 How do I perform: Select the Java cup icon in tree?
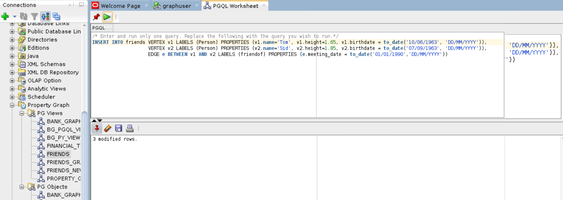click(22, 56)
